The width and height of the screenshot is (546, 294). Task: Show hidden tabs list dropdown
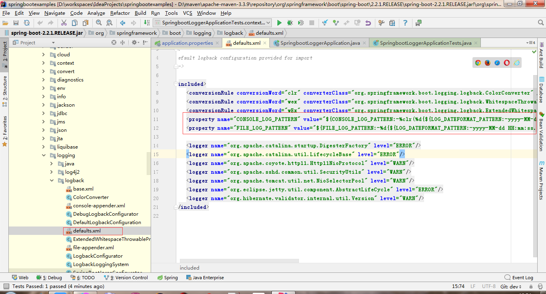click(x=532, y=43)
